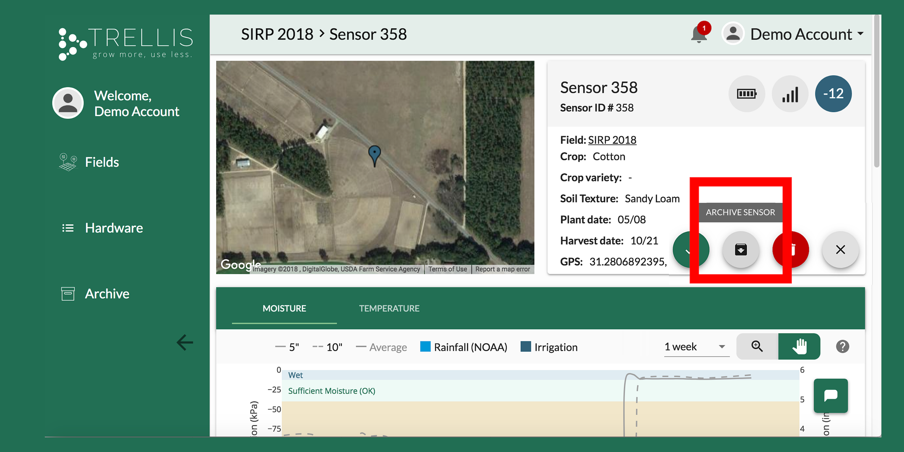Click the red delete trash button
Screen dimensions: 904x452
[x=795, y=250]
